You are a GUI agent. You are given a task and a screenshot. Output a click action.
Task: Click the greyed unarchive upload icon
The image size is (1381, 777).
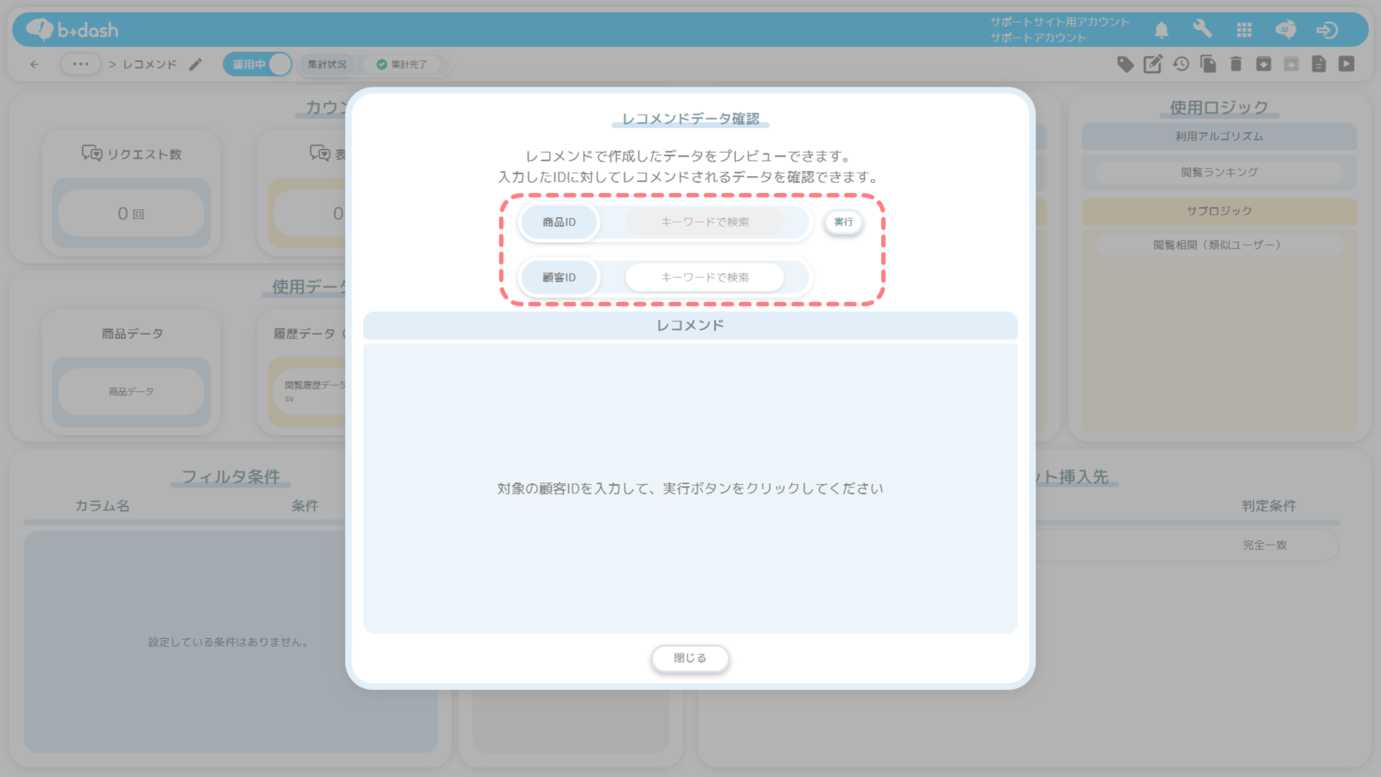click(1291, 64)
